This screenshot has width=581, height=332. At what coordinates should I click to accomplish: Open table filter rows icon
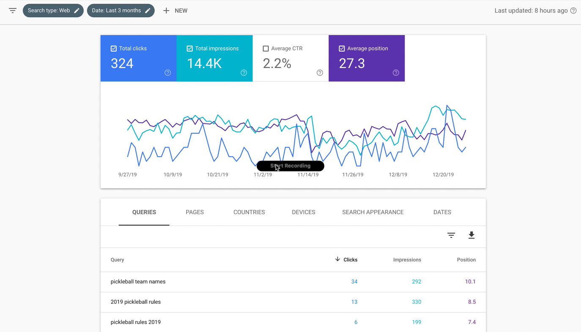pyautogui.click(x=451, y=235)
